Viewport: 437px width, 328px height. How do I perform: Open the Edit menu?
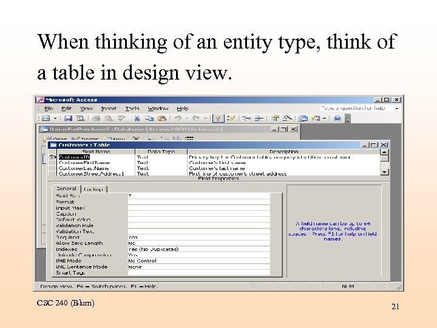pos(66,109)
